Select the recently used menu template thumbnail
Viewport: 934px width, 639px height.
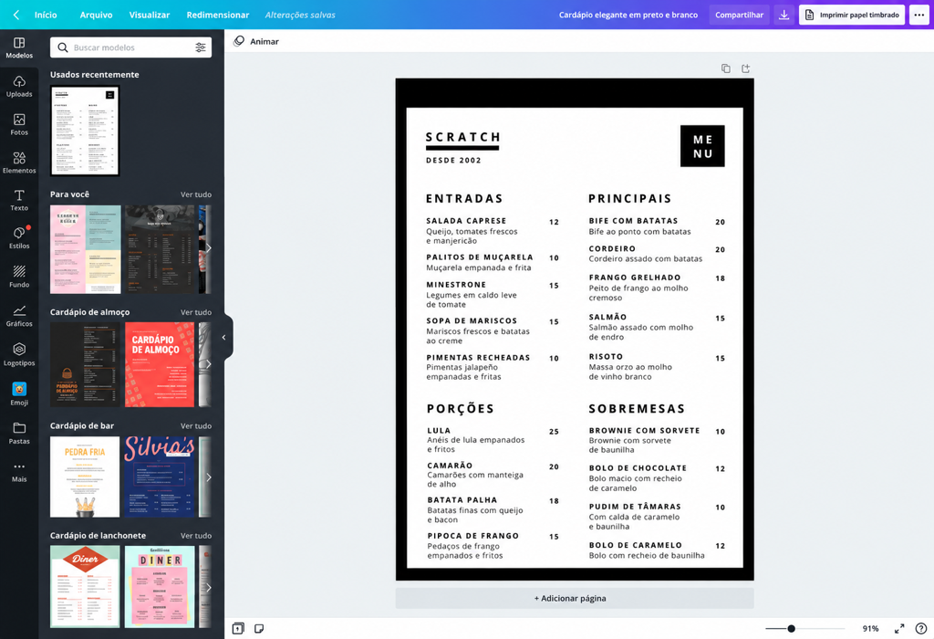click(85, 131)
